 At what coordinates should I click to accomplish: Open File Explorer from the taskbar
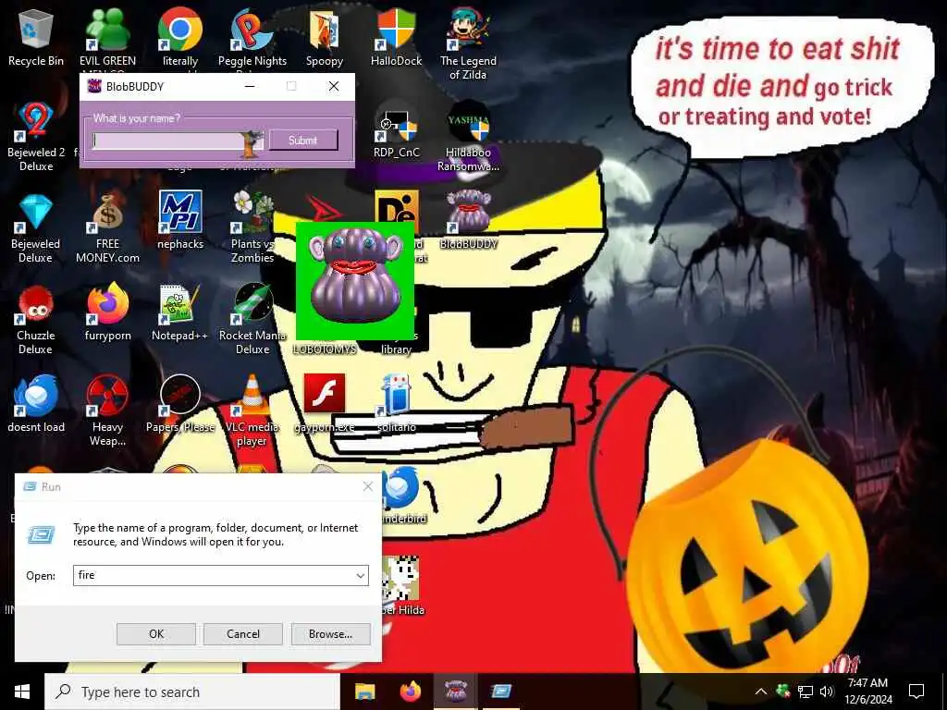click(364, 692)
